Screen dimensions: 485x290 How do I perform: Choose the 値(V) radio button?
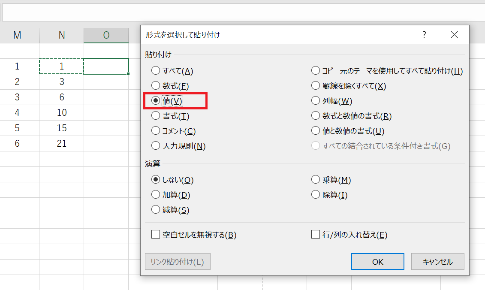(156, 101)
